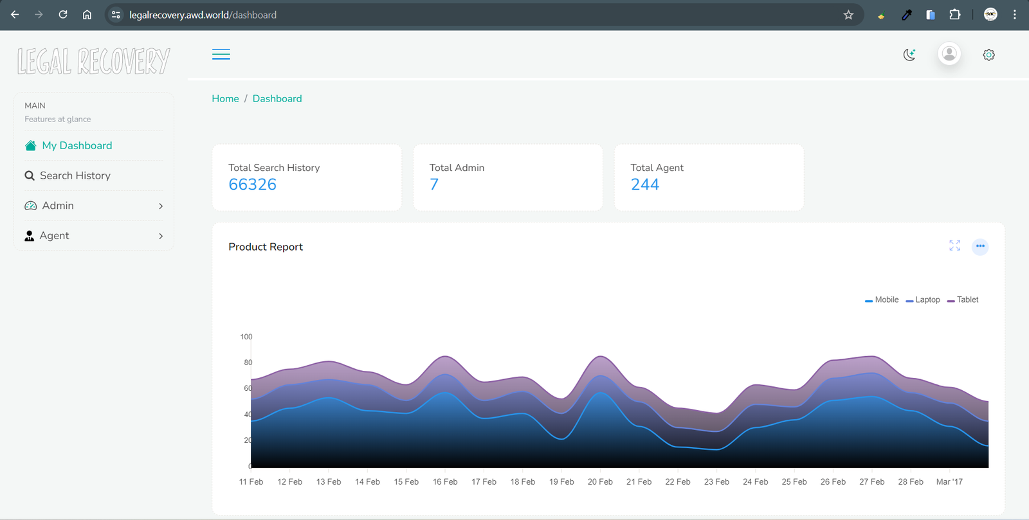Viewport: 1029px width, 520px height.
Task: Bookmark this page with star icon
Action: point(848,15)
